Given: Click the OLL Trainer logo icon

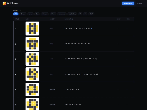Looking at the screenshot, I should [4, 3].
